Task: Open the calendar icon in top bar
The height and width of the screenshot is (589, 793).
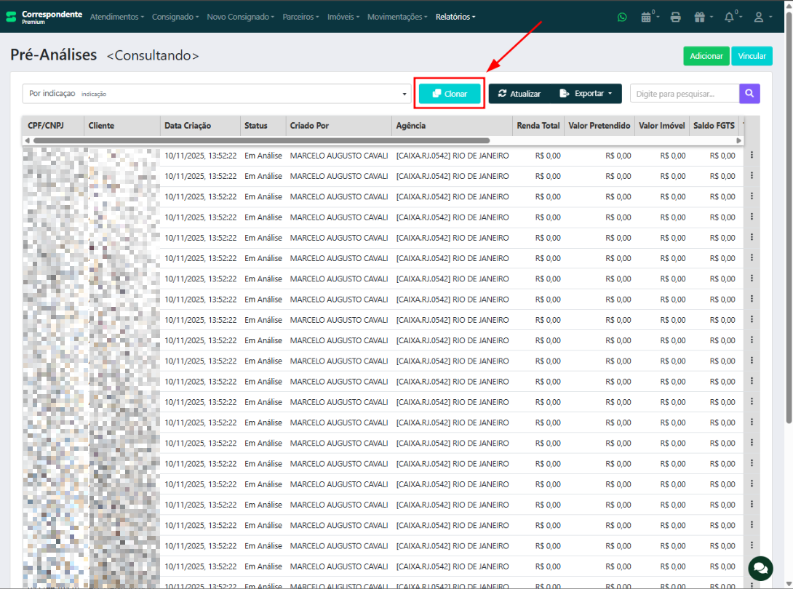Action: tap(646, 17)
